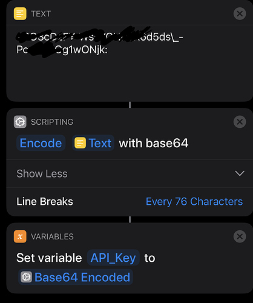Click the yellow Text action icon
The image size is (253, 303).
20,14
